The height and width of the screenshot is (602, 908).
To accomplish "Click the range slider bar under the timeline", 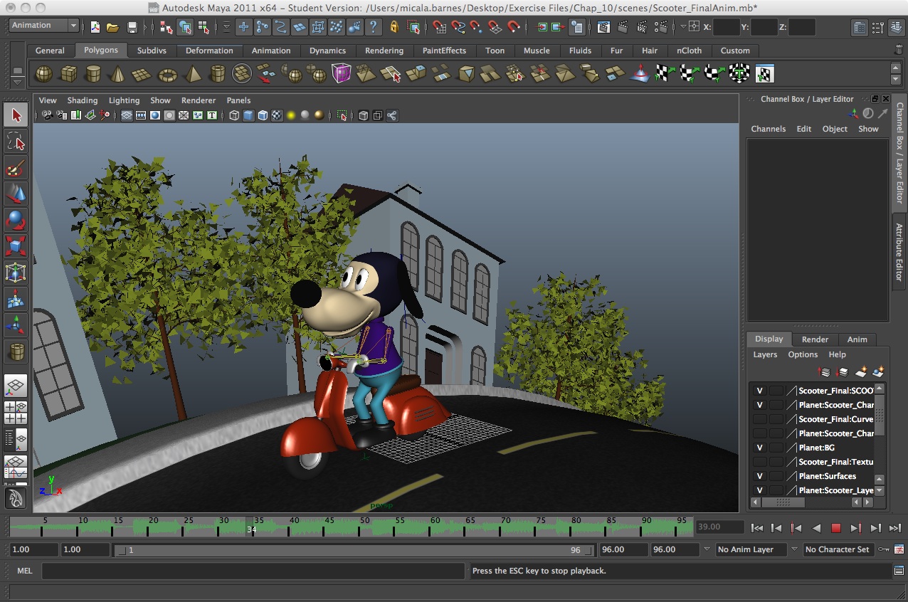I will click(354, 550).
